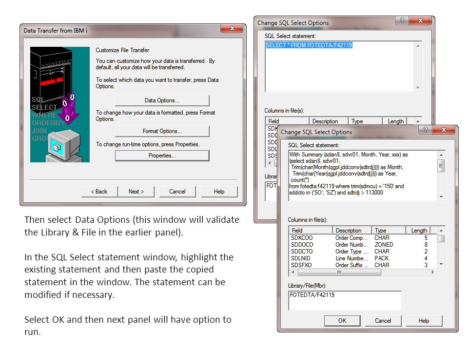This screenshot has height=351, width=468.
Task: Click question mark help icon in back SQL dialog
Action: click(x=402, y=20)
